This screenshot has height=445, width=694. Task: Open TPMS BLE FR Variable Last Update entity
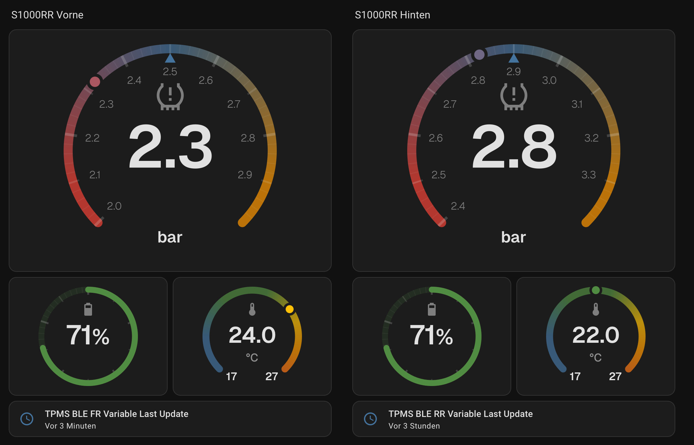[x=117, y=414]
